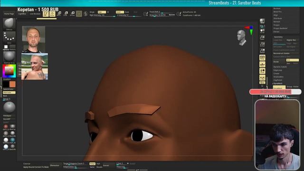This screenshot has width=304, height=171.
Task: Click the DynaMesh button
Action: click(279, 87)
